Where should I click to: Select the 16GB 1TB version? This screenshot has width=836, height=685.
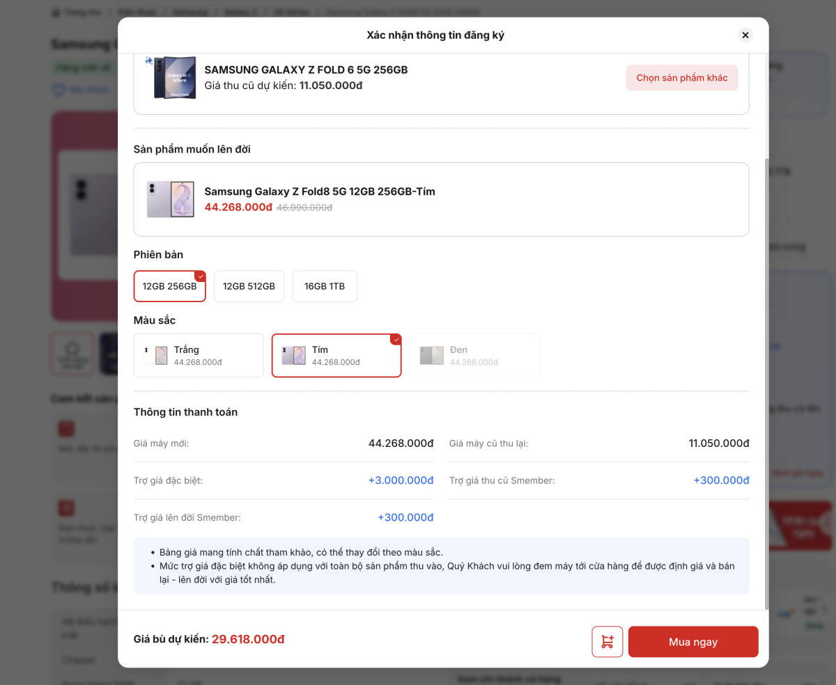pos(325,286)
